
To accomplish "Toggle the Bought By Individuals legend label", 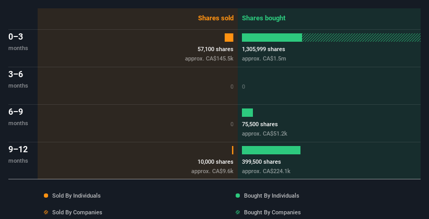I will tap(271, 196).
